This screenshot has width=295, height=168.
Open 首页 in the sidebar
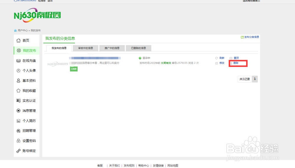(x=26, y=41)
